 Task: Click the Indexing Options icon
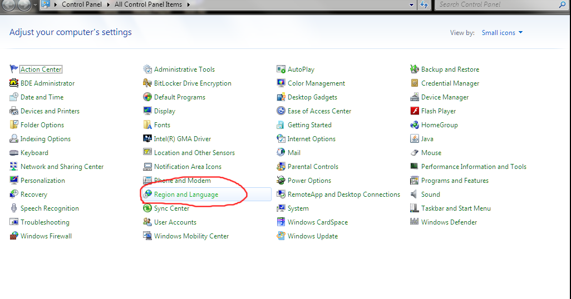tap(14, 138)
